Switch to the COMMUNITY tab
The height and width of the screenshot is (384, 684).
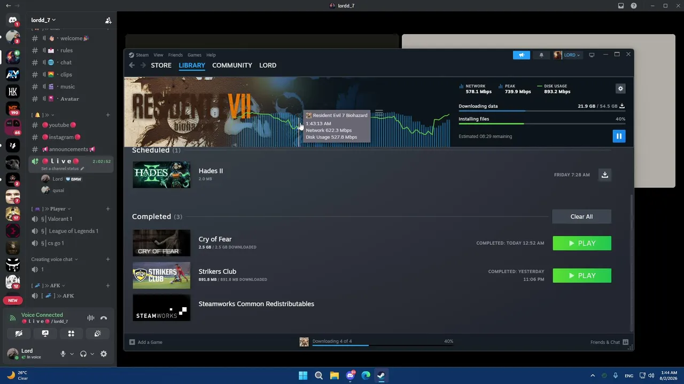[232, 65]
